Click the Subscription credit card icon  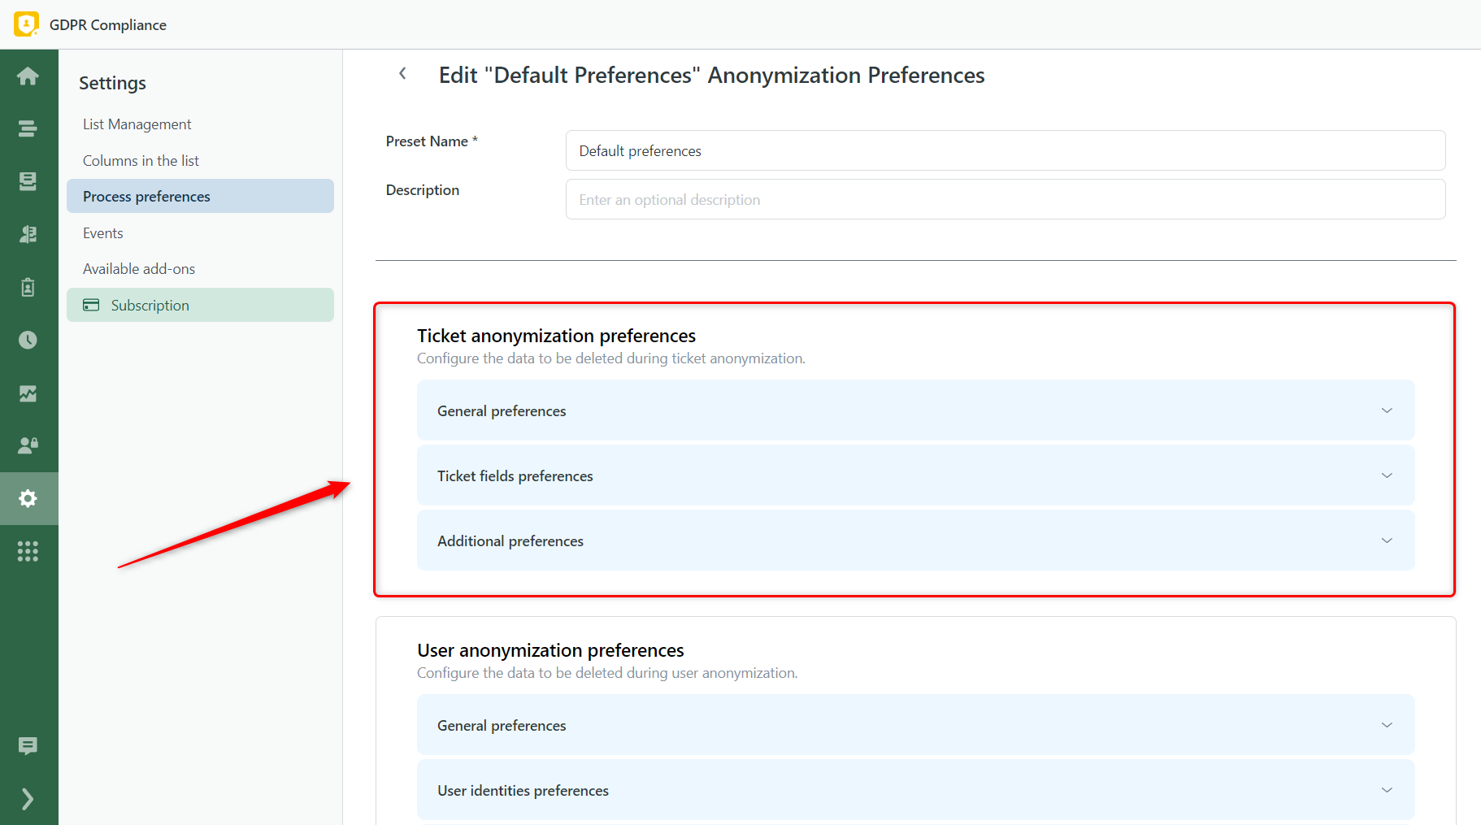coord(91,306)
